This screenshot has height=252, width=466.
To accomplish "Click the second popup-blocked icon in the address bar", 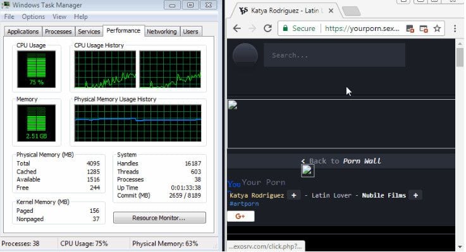I will point(424,28).
